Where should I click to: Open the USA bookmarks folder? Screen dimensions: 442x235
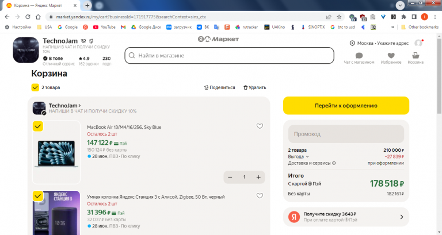point(45,27)
